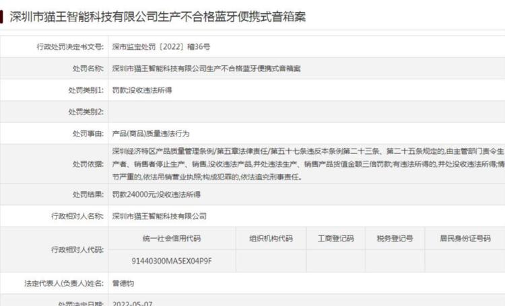Click the 处罚名称 value ending with 音箱案
505x306 pixels.
pyautogui.click(x=206, y=69)
